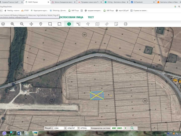The height and width of the screenshot is (136, 181).
Task: Open the ТЕСТ menu item
Action: (x=91, y=17)
